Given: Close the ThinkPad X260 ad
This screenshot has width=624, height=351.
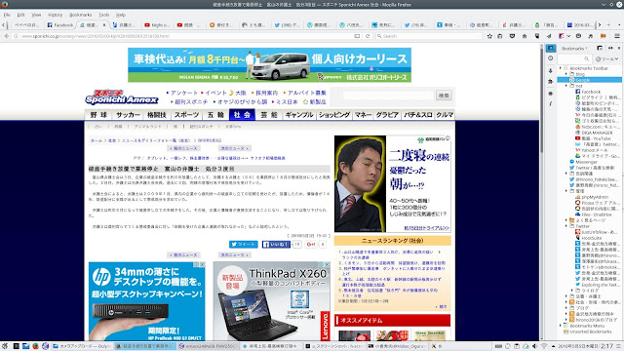Looking at the screenshot, I should coord(327,264).
